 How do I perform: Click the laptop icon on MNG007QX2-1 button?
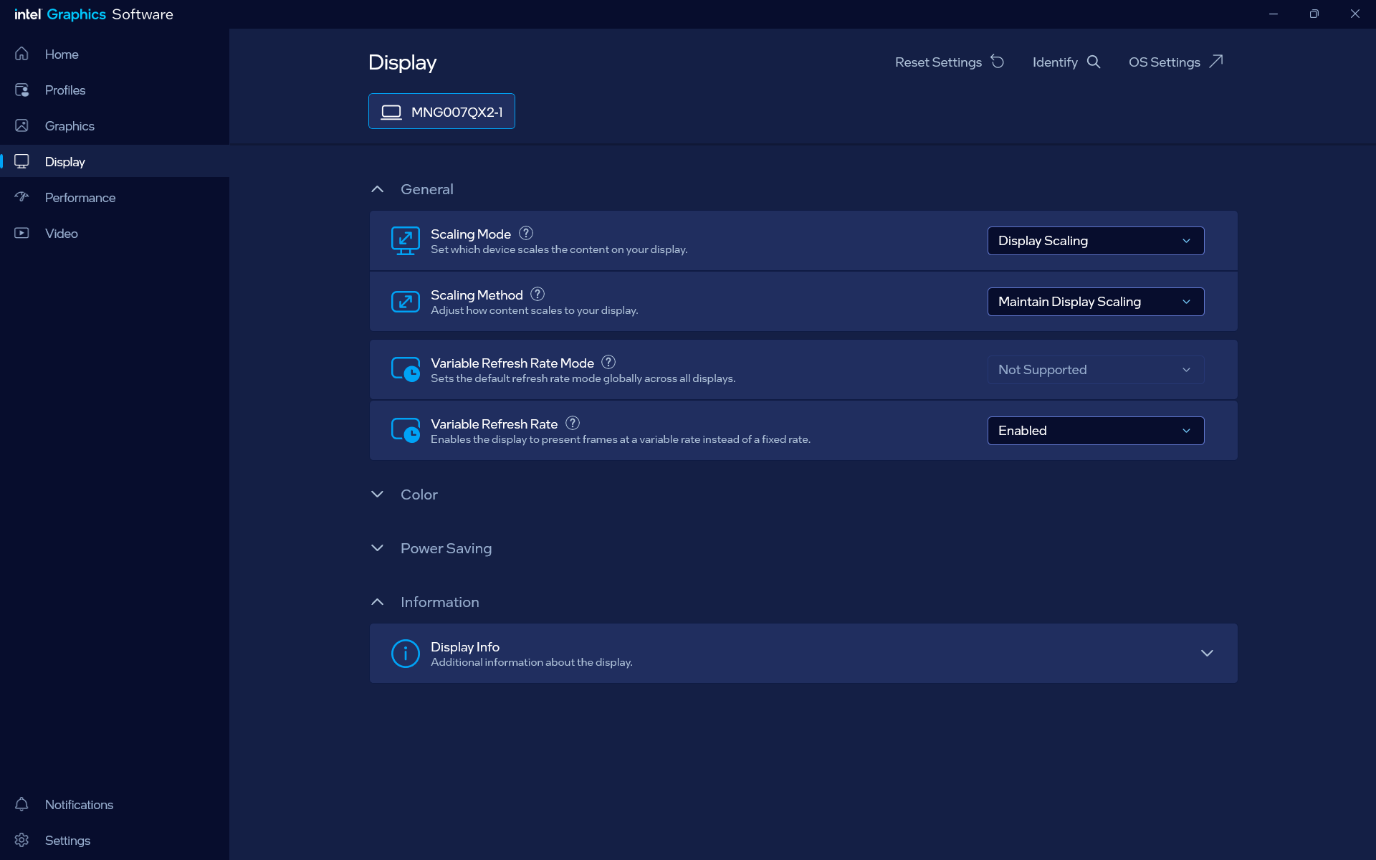(391, 112)
